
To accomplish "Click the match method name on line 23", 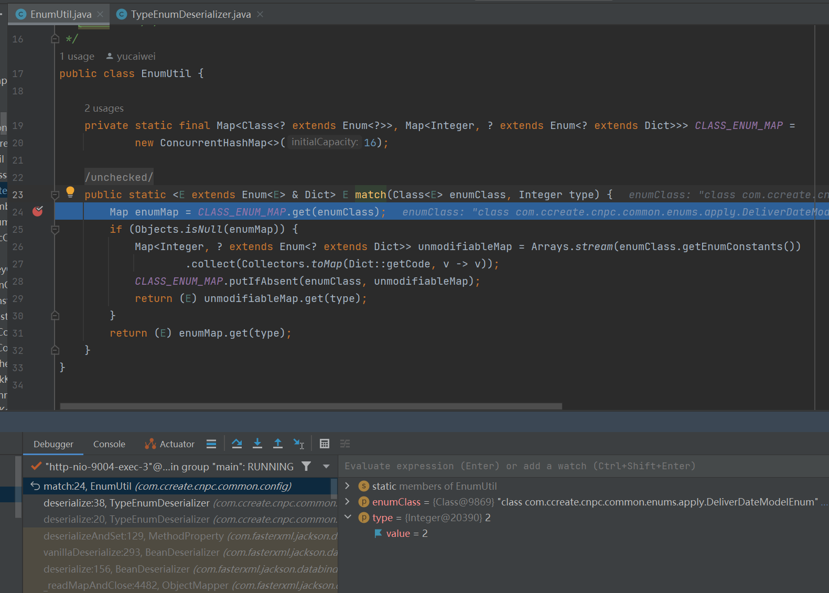I will 371,195.
